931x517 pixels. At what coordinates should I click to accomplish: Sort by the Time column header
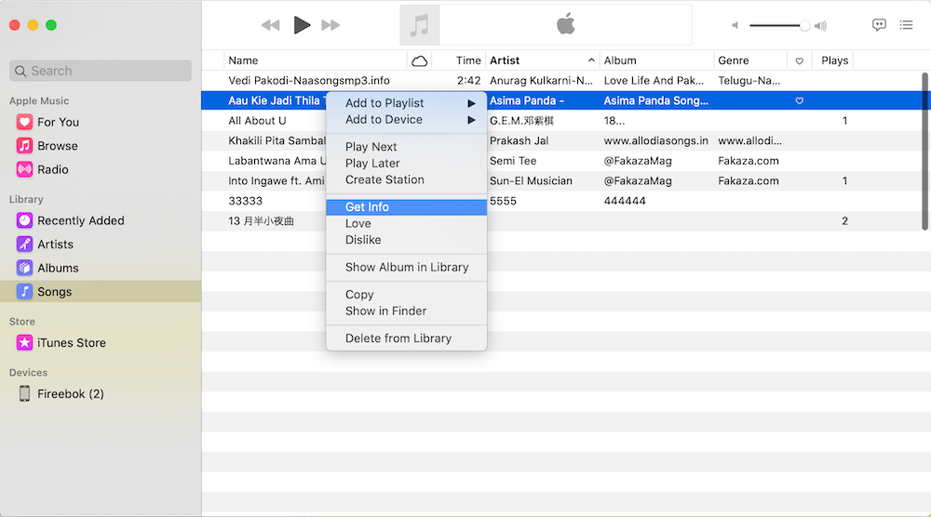[x=468, y=60]
